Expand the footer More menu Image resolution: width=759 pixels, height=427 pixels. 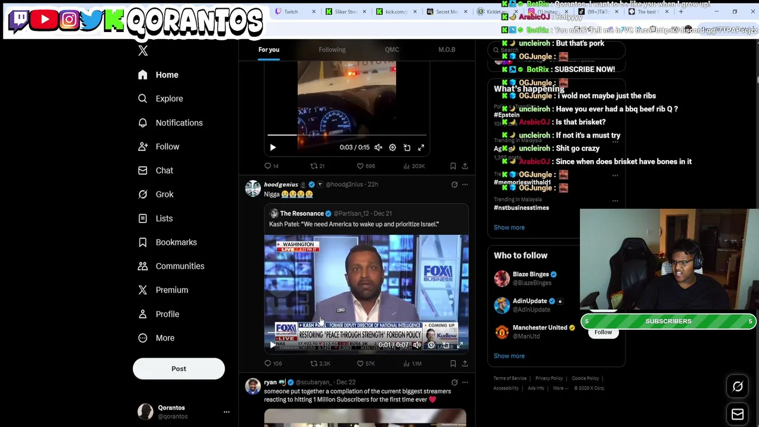pos(560,388)
